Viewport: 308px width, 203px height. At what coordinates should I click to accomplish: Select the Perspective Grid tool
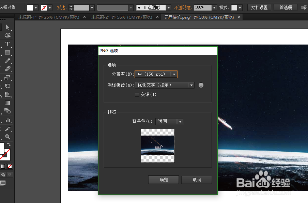click(x=7, y=94)
